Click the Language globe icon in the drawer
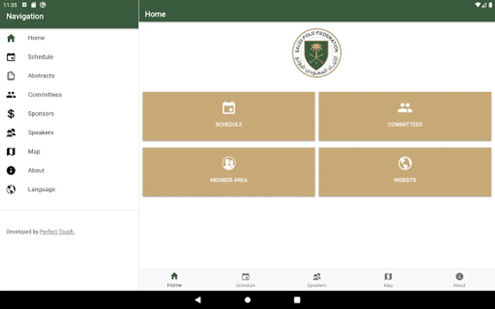The width and height of the screenshot is (495, 309). [11, 189]
